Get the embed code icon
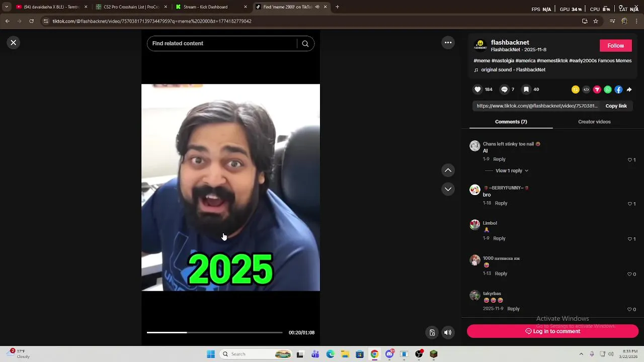 pyautogui.click(x=586, y=89)
